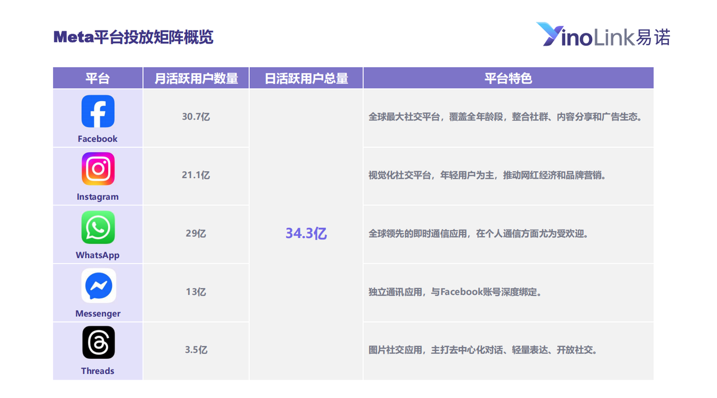
Task: Click the WhatsApp label text
Action: tap(97, 255)
